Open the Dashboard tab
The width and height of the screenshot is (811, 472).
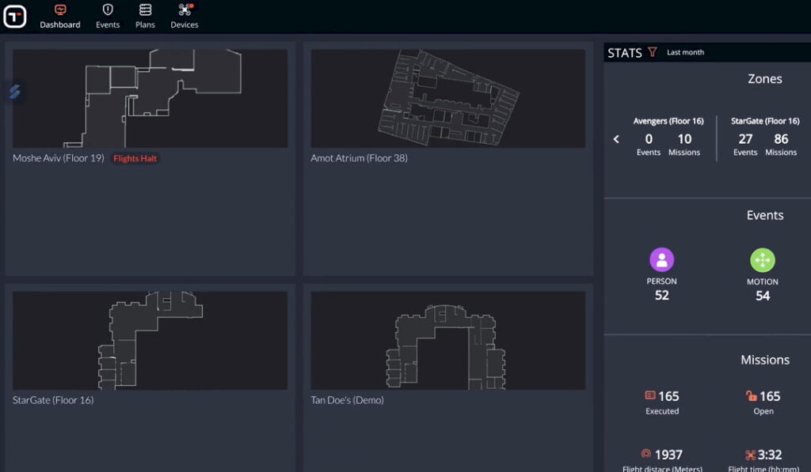click(60, 16)
